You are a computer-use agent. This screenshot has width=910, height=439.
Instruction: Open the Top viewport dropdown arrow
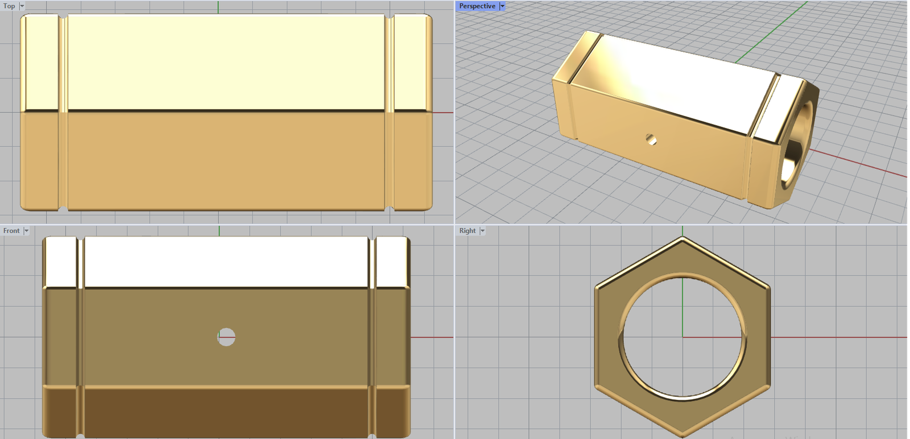click(x=22, y=6)
